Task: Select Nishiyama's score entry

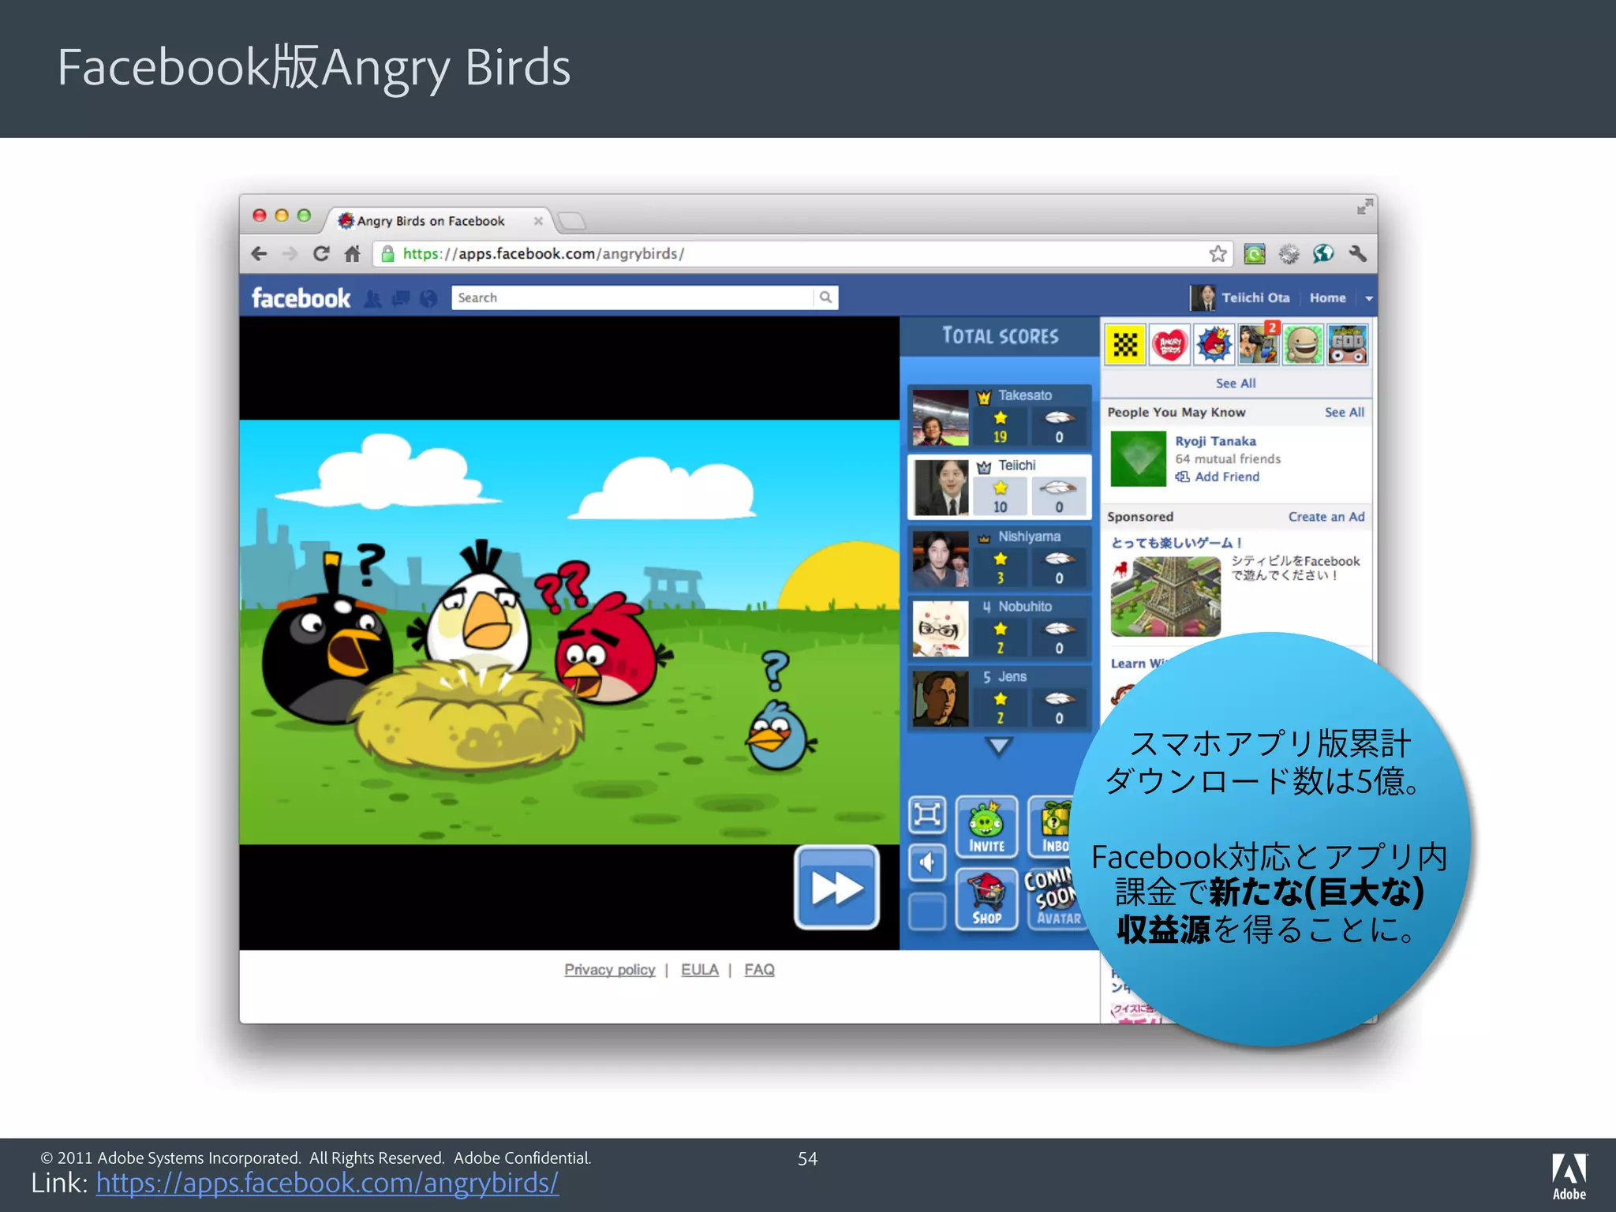Action: click(999, 558)
